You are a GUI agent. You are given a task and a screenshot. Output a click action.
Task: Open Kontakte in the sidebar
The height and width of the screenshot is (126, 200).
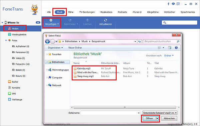[16, 88]
